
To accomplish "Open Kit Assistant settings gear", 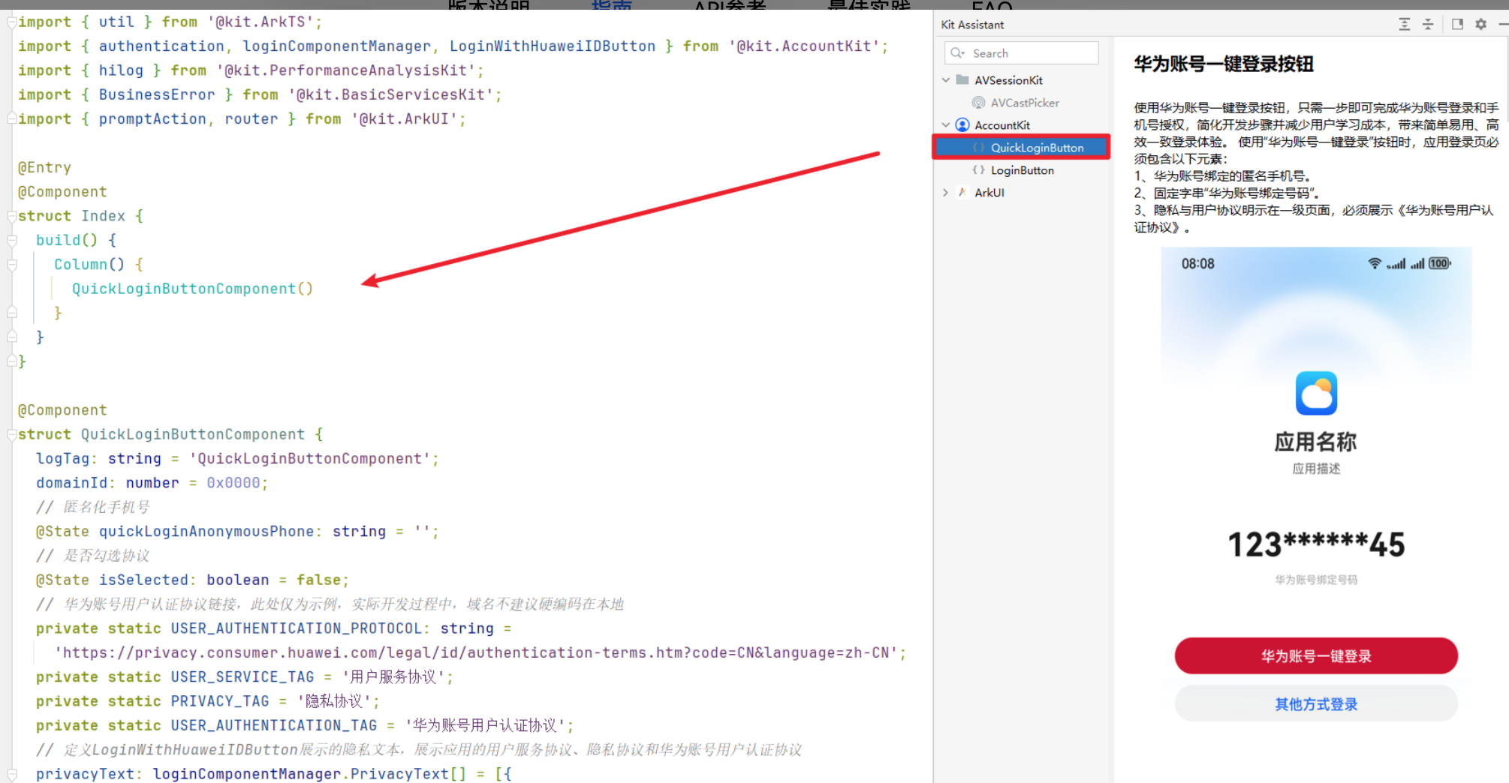I will tap(1480, 24).
